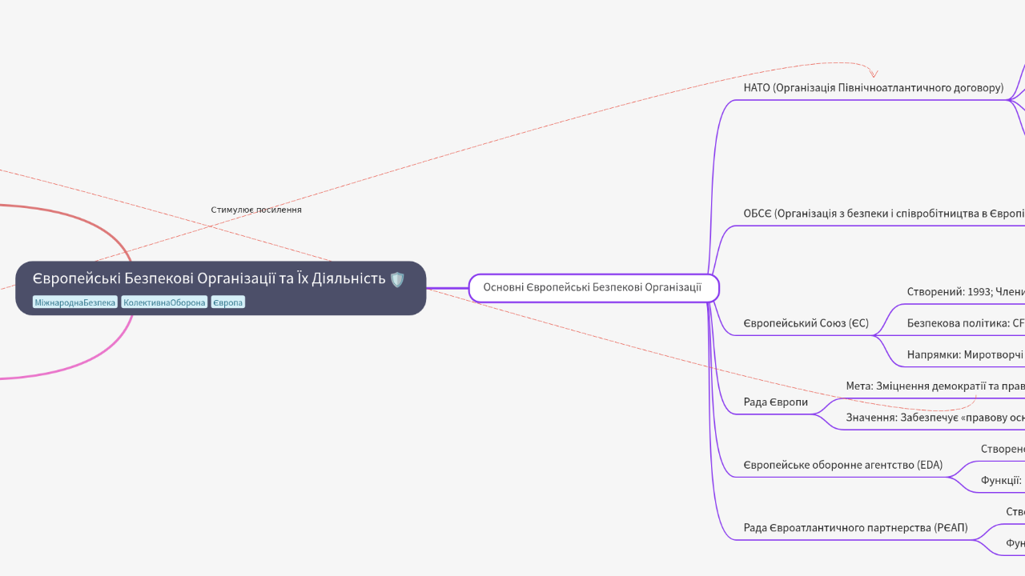Click the Європа tag pill
The height and width of the screenshot is (576, 1025).
227,302
